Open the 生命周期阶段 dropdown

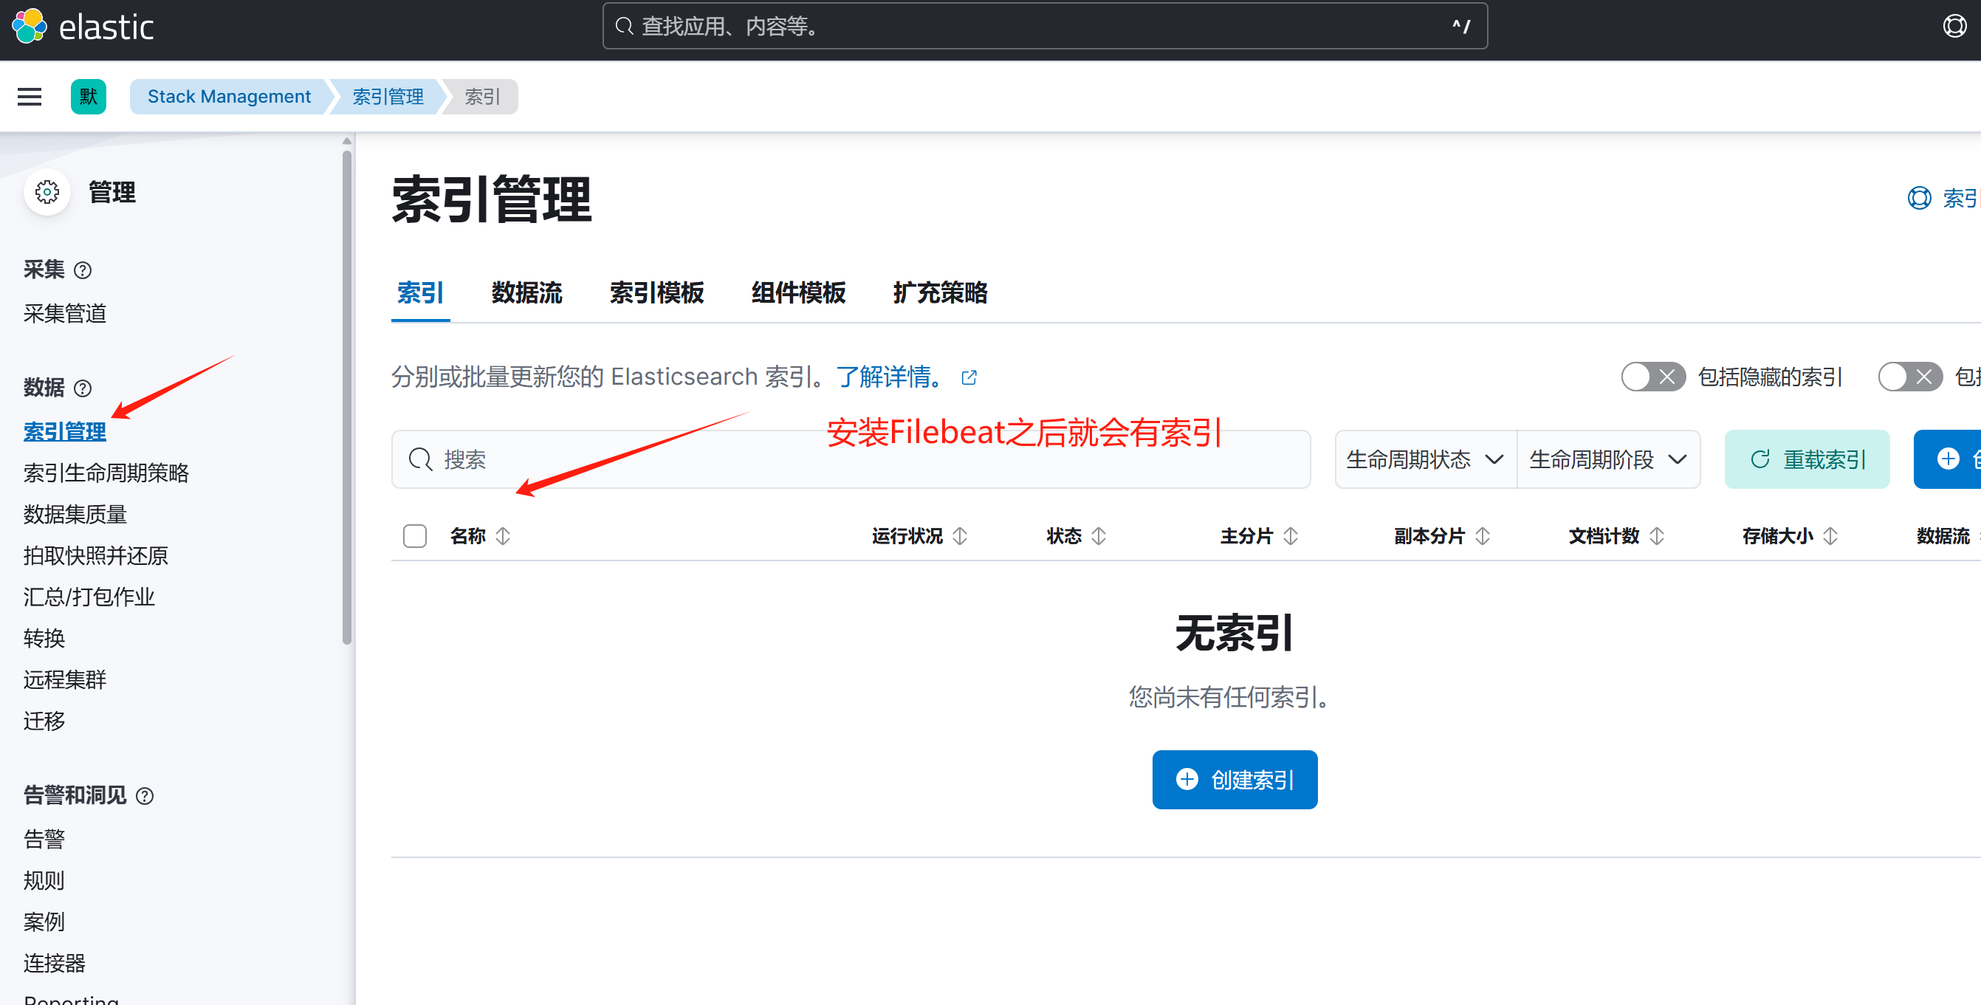(x=1607, y=460)
